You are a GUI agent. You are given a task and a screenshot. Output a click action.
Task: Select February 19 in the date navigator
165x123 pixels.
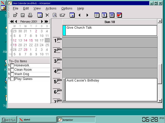coord(15,45)
